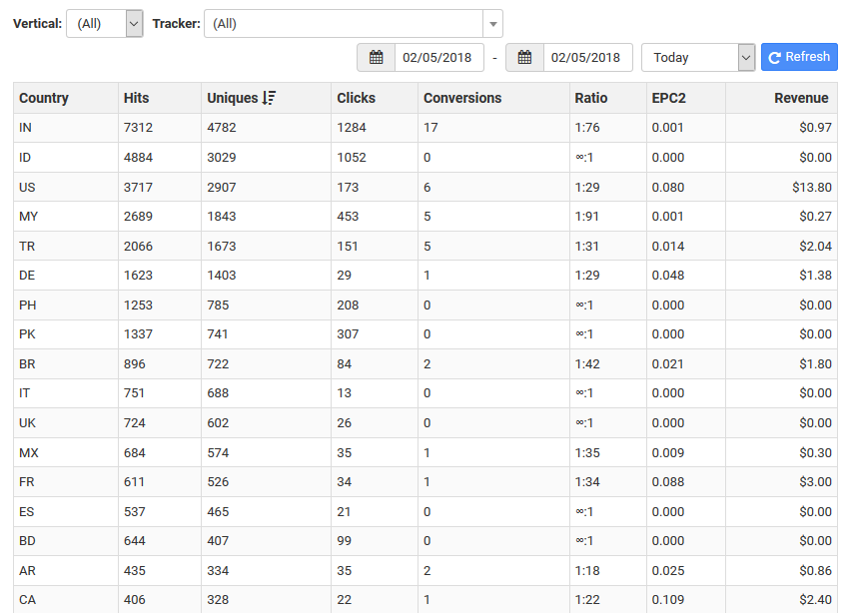Click the end date calendar icon
Image resolution: width=846 pixels, height=613 pixels.
tap(524, 58)
